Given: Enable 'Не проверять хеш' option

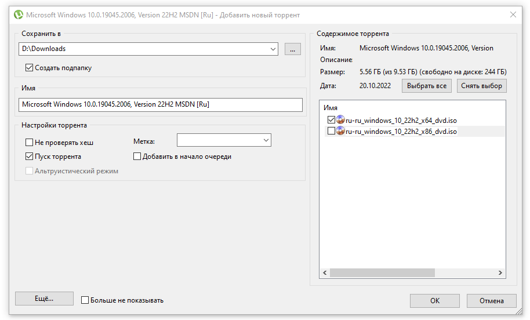Looking at the screenshot, I should 30,142.
